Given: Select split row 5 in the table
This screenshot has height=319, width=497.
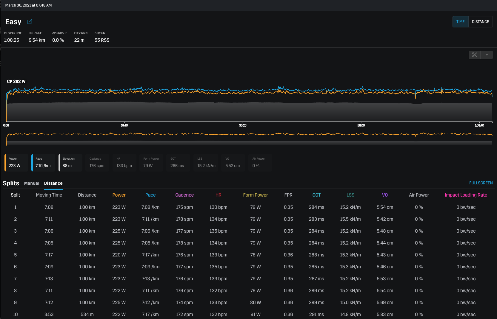Looking at the screenshot, I should click(16, 255).
